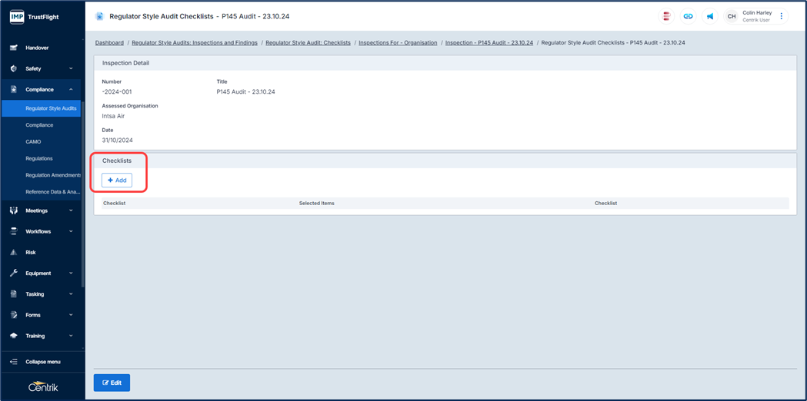
Task: Click the blue link icon in header
Action: [688, 16]
